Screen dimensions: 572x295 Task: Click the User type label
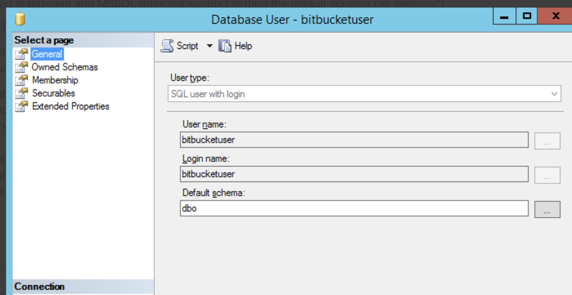(190, 78)
